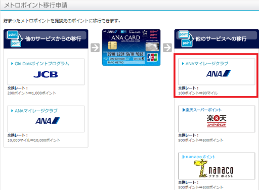Click the point transfer icon beside 他のサービスからの移行
This screenshot has width=259, height=190.
click(x=15, y=39)
